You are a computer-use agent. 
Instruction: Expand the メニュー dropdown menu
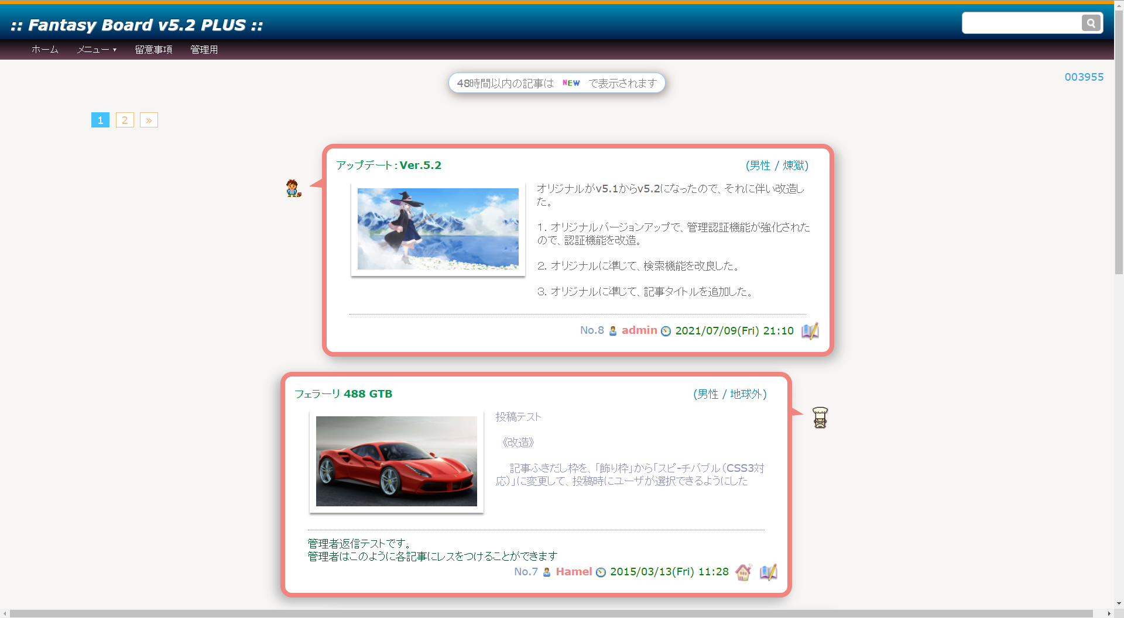(x=97, y=50)
